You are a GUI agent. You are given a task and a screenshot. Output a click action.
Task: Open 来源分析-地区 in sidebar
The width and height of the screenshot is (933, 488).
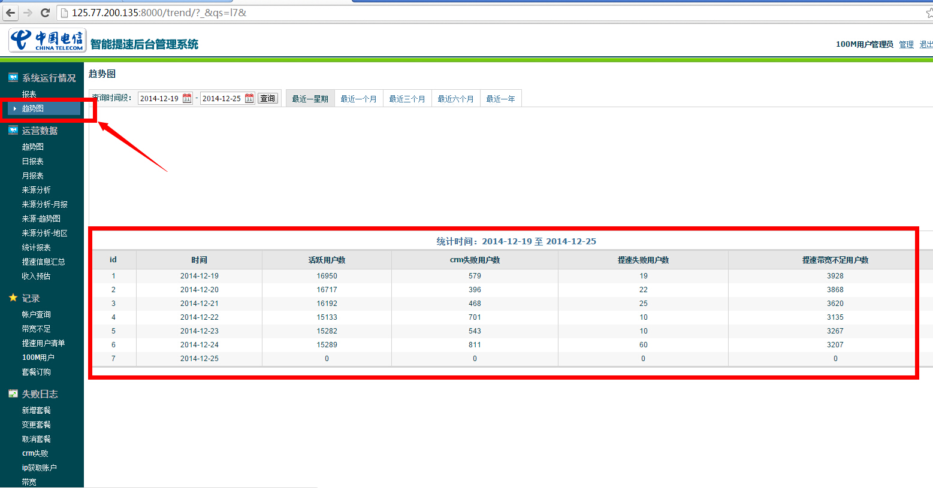pos(44,233)
